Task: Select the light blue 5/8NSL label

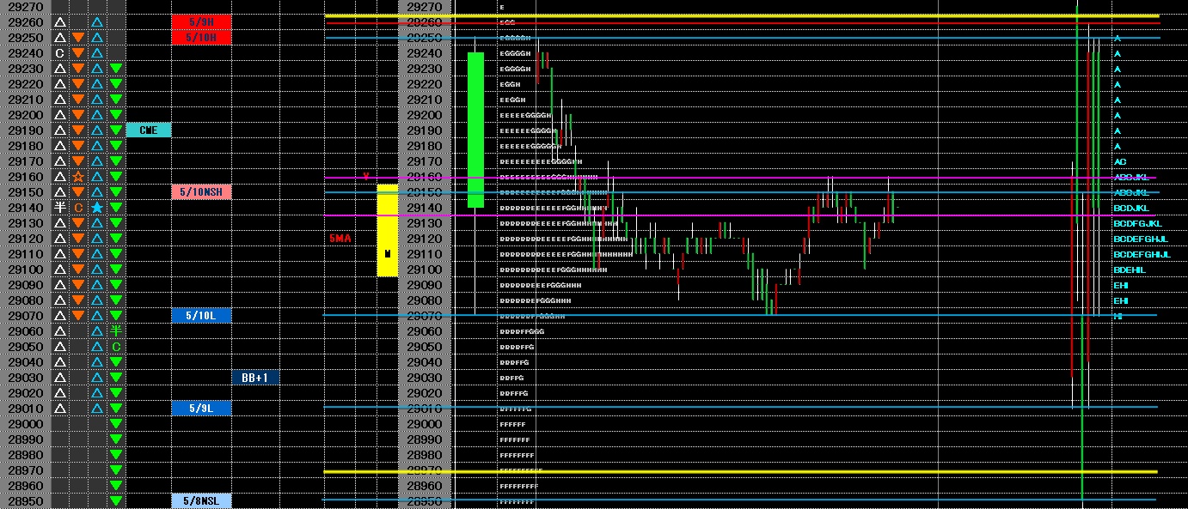Action: pyautogui.click(x=201, y=501)
